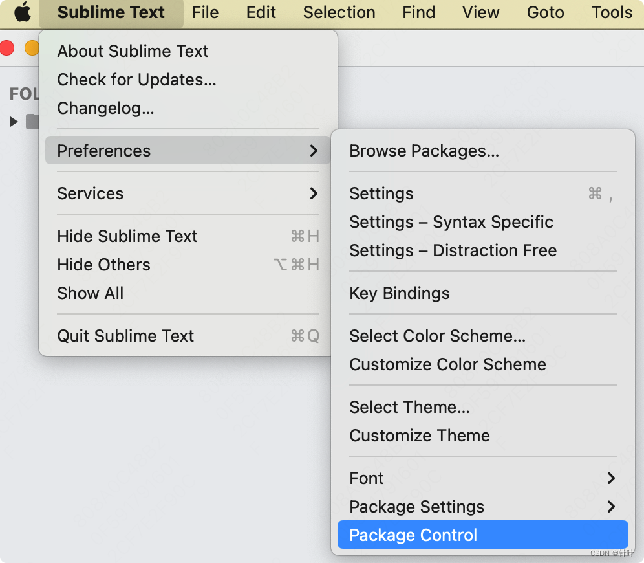This screenshot has width=644, height=563.
Task: Open the Find menu
Action: (x=418, y=12)
